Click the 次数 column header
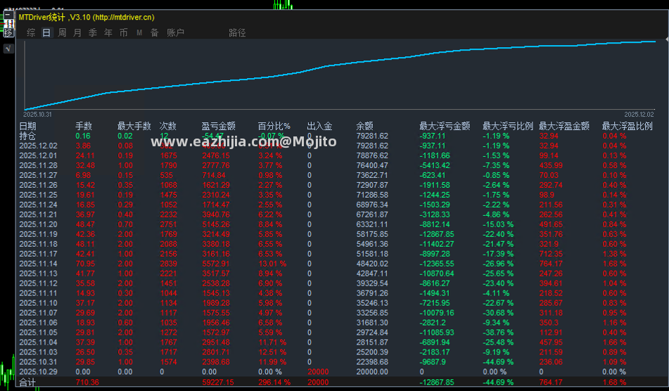This screenshot has height=391, width=669. coord(167,126)
